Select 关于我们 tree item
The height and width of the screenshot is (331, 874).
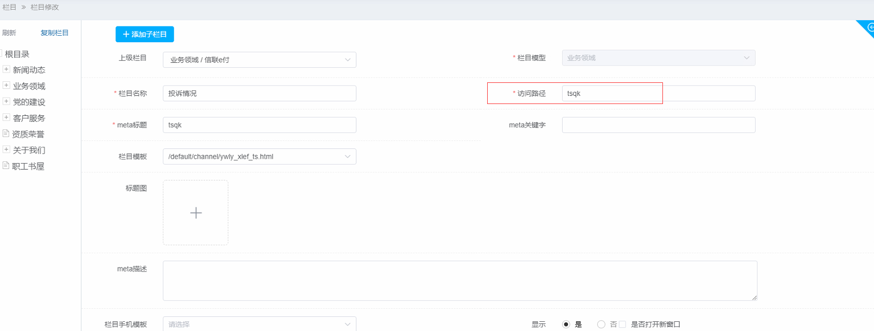pos(29,150)
